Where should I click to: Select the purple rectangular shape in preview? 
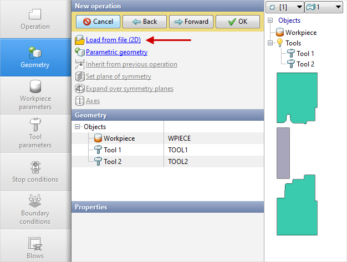pyautogui.click(x=283, y=152)
